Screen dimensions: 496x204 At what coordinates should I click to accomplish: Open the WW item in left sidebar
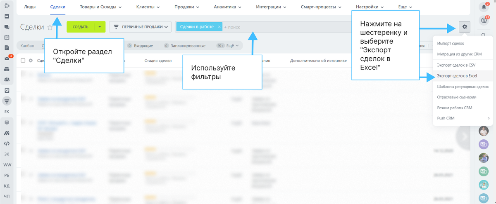coord(7,165)
